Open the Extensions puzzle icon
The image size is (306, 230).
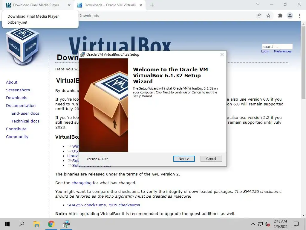280,16
